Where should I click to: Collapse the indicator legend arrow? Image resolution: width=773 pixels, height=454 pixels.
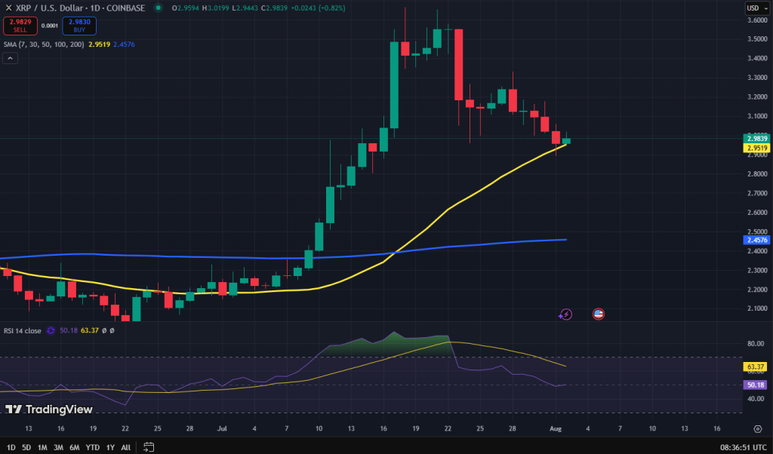pos(11,58)
